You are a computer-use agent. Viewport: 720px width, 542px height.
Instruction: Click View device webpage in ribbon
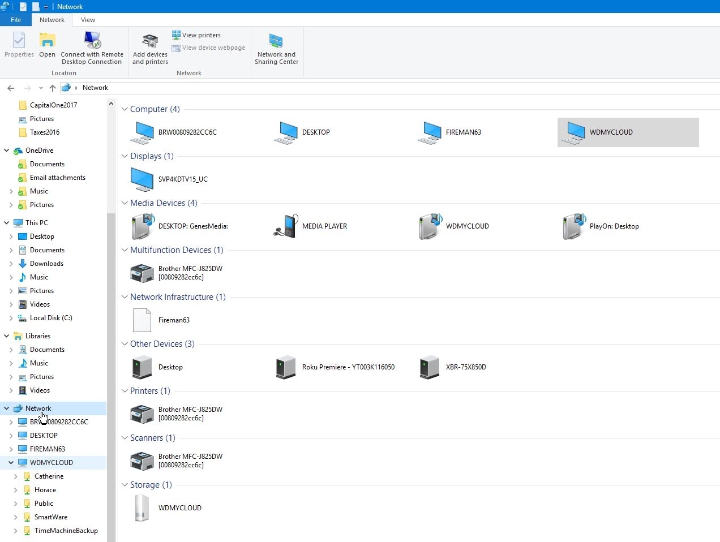[208, 48]
